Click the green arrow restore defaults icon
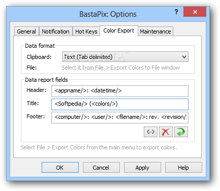 point(181,132)
